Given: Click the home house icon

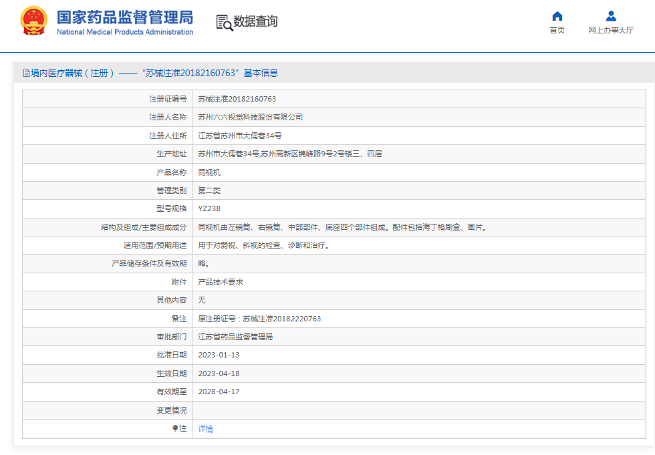Looking at the screenshot, I should click(557, 16).
